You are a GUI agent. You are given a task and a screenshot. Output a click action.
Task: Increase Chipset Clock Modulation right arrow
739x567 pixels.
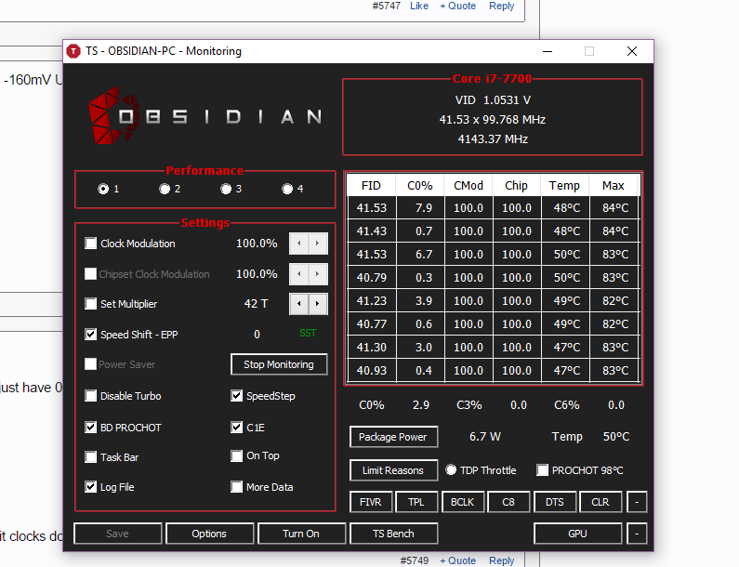pos(318,274)
